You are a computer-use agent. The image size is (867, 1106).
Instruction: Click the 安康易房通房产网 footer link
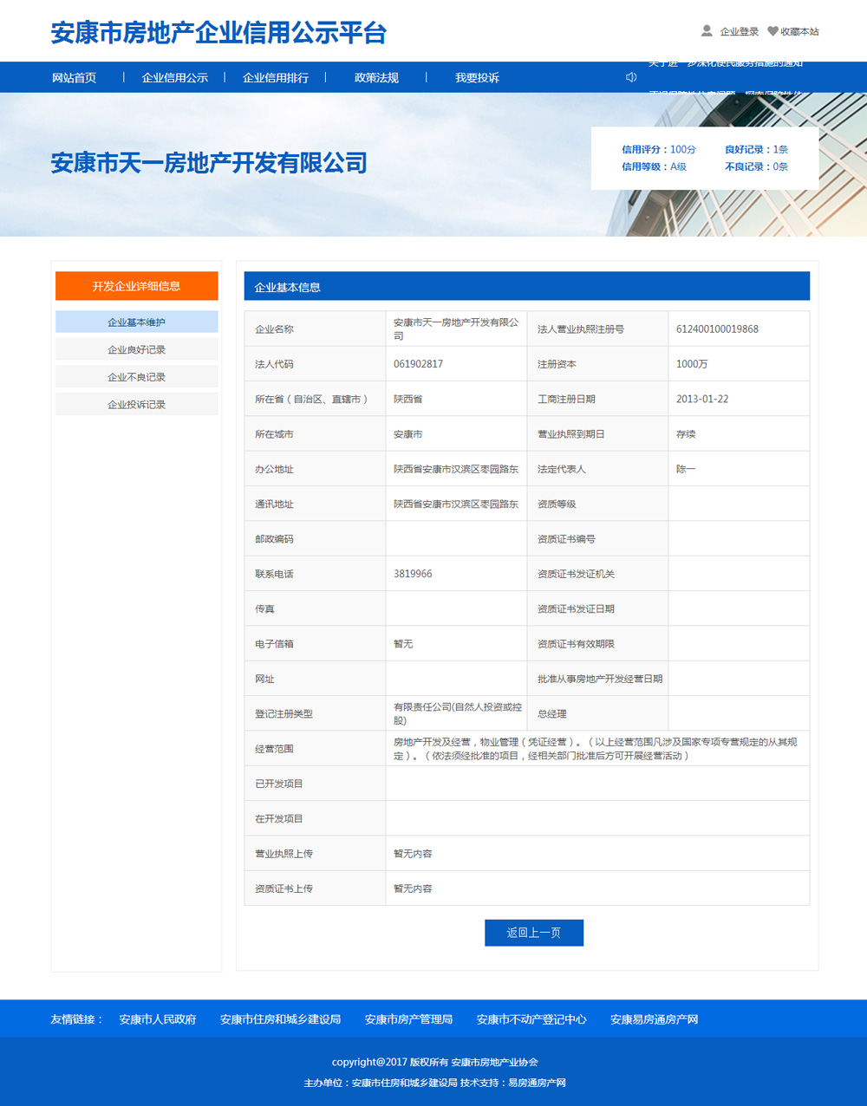(654, 1019)
